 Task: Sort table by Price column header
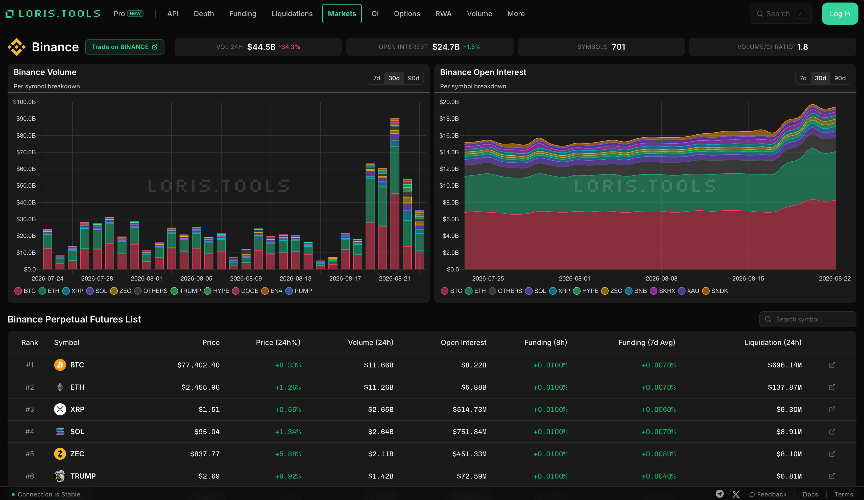tap(211, 342)
